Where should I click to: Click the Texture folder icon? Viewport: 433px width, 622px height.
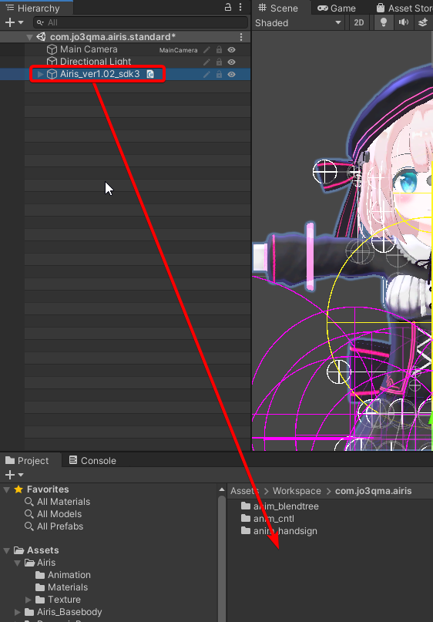click(x=39, y=600)
